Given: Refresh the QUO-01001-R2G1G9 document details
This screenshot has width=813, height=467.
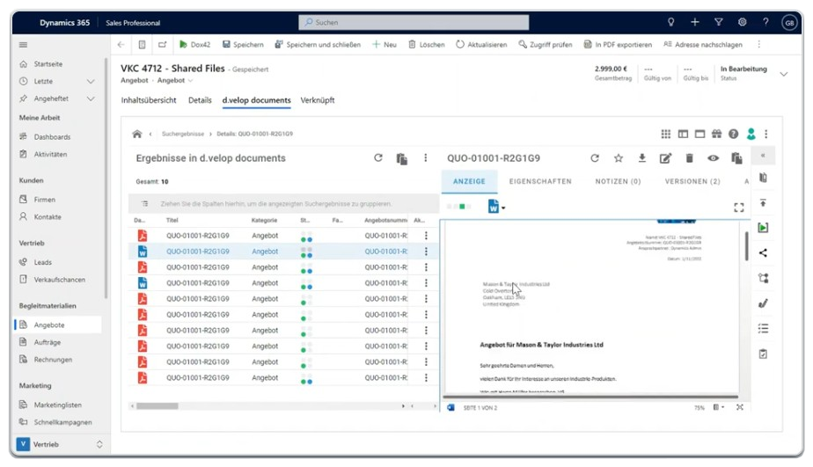Looking at the screenshot, I should click(595, 158).
